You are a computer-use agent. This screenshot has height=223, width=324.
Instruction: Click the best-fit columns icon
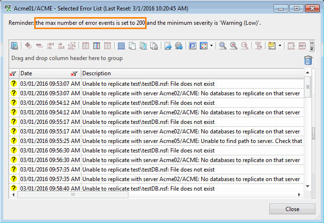point(193,46)
